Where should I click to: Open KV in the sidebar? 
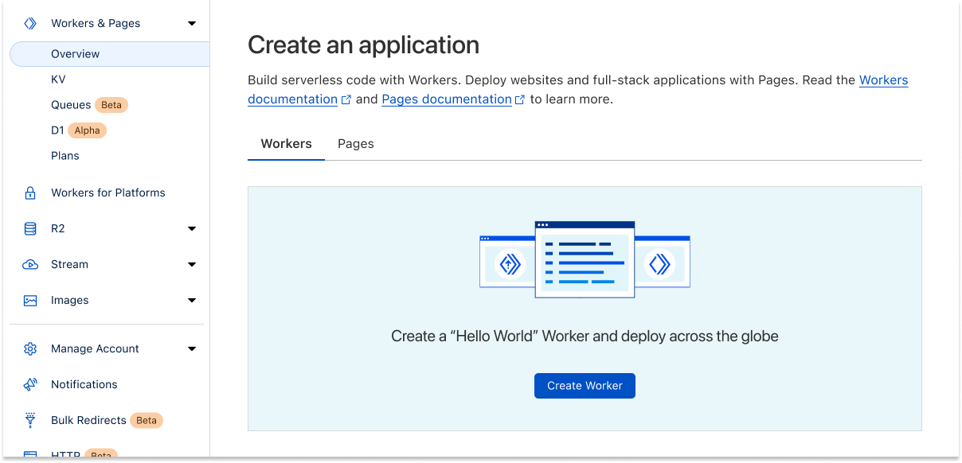[x=58, y=80]
